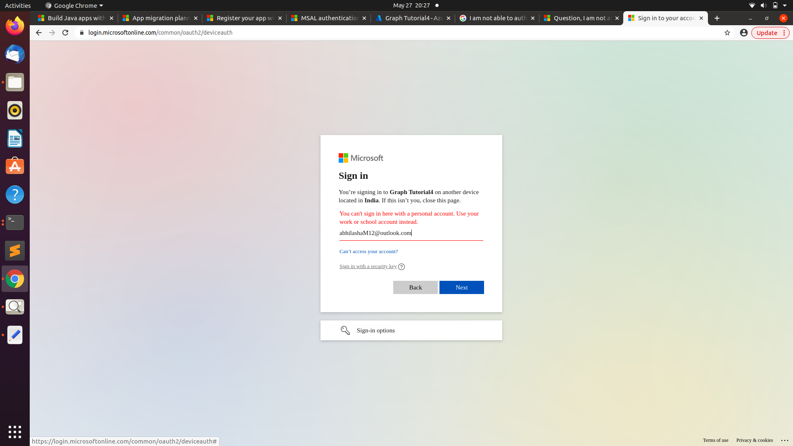Viewport: 793px width, 446px height.
Task: Open Ubuntu Software store icon
Action: click(x=15, y=166)
